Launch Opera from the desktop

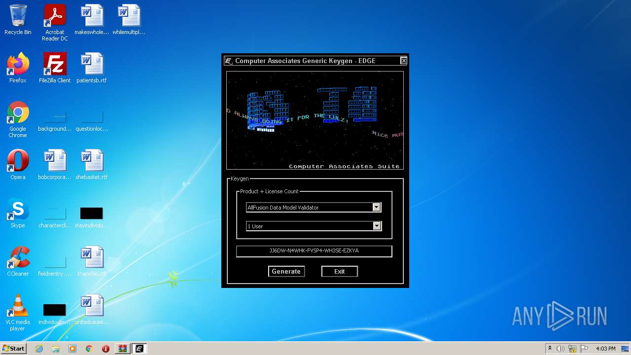click(x=18, y=165)
